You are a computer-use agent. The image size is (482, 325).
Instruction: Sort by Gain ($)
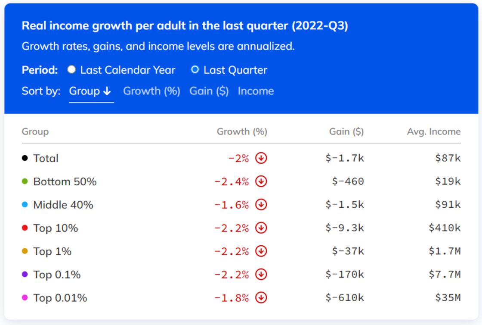point(209,91)
